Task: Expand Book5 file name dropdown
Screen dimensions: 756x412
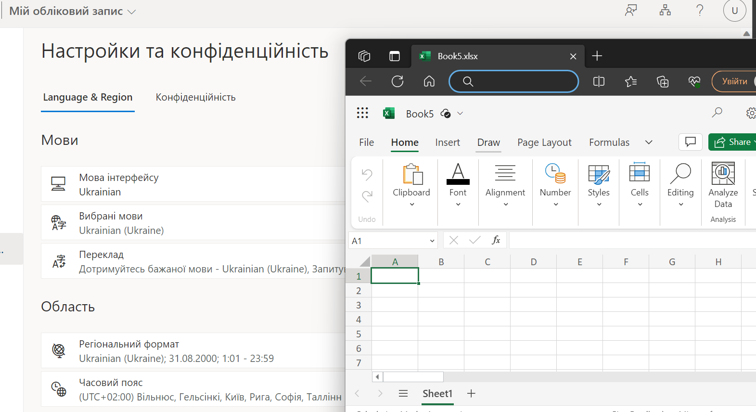Action: coord(460,114)
